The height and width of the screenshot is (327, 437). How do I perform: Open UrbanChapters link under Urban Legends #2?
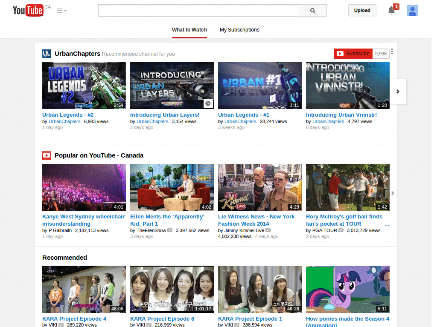tap(64, 121)
